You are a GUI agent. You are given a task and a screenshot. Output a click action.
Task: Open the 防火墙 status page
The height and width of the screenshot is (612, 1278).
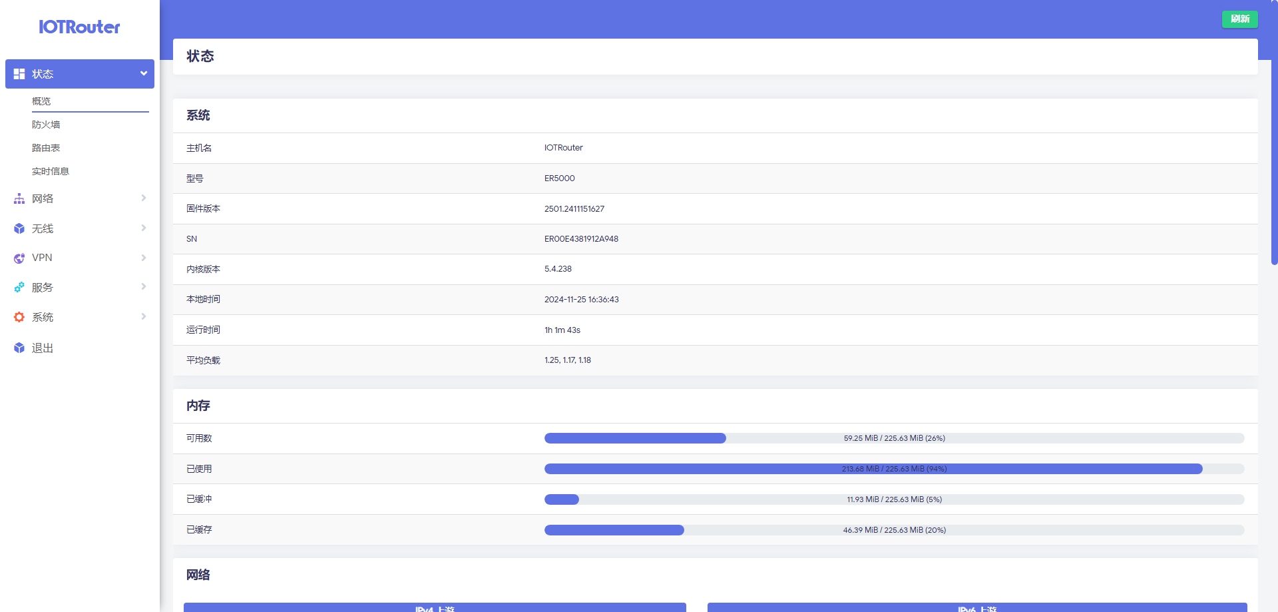(46, 125)
